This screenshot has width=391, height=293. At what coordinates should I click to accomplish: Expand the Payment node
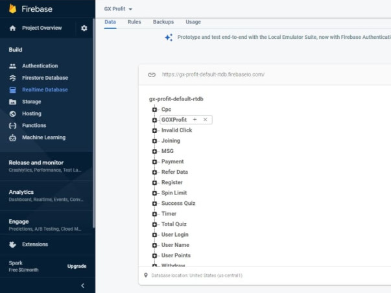[154, 162]
